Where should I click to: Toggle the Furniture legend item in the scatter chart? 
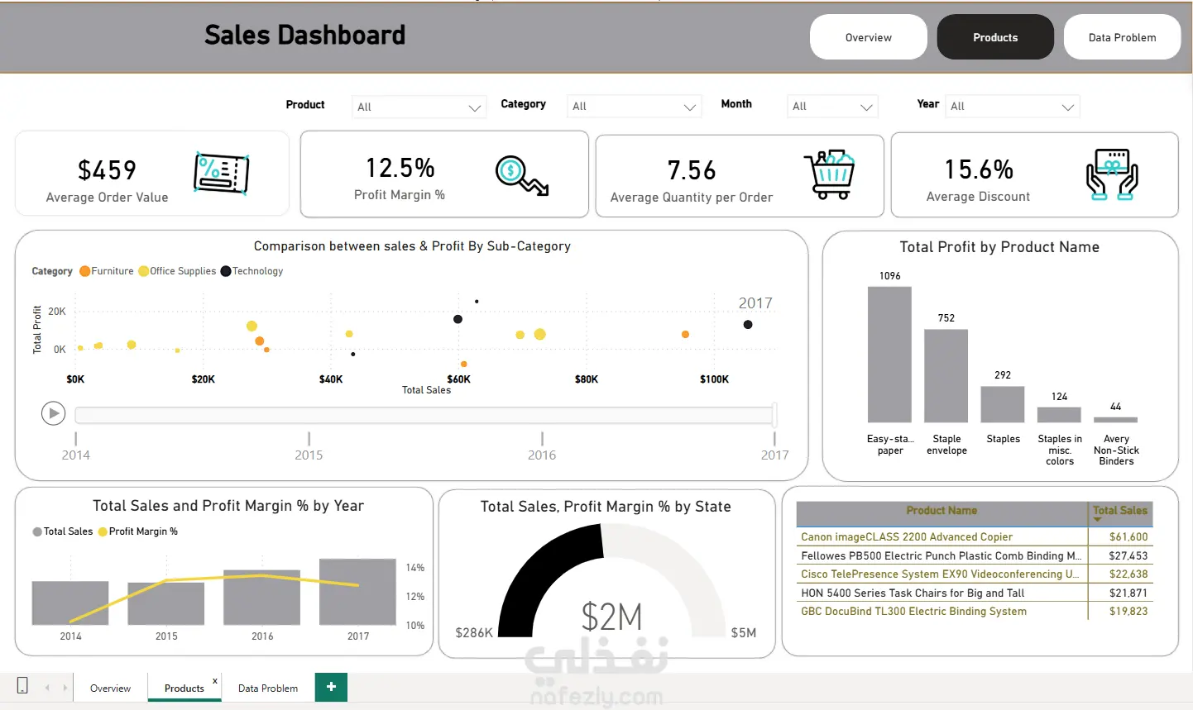click(x=107, y=271)
